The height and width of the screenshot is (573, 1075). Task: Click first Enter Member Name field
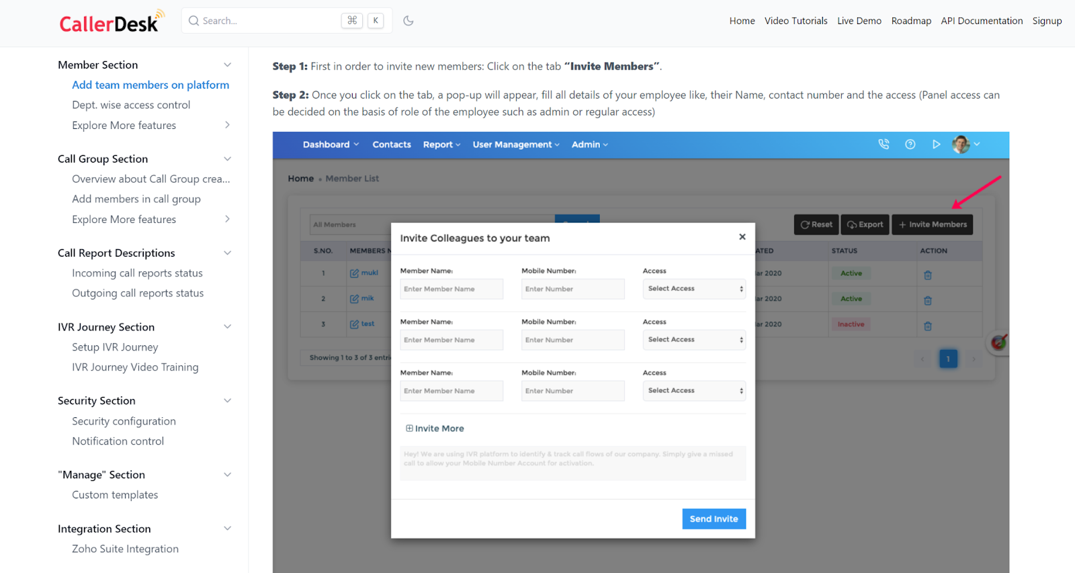[x=451, y=289]
